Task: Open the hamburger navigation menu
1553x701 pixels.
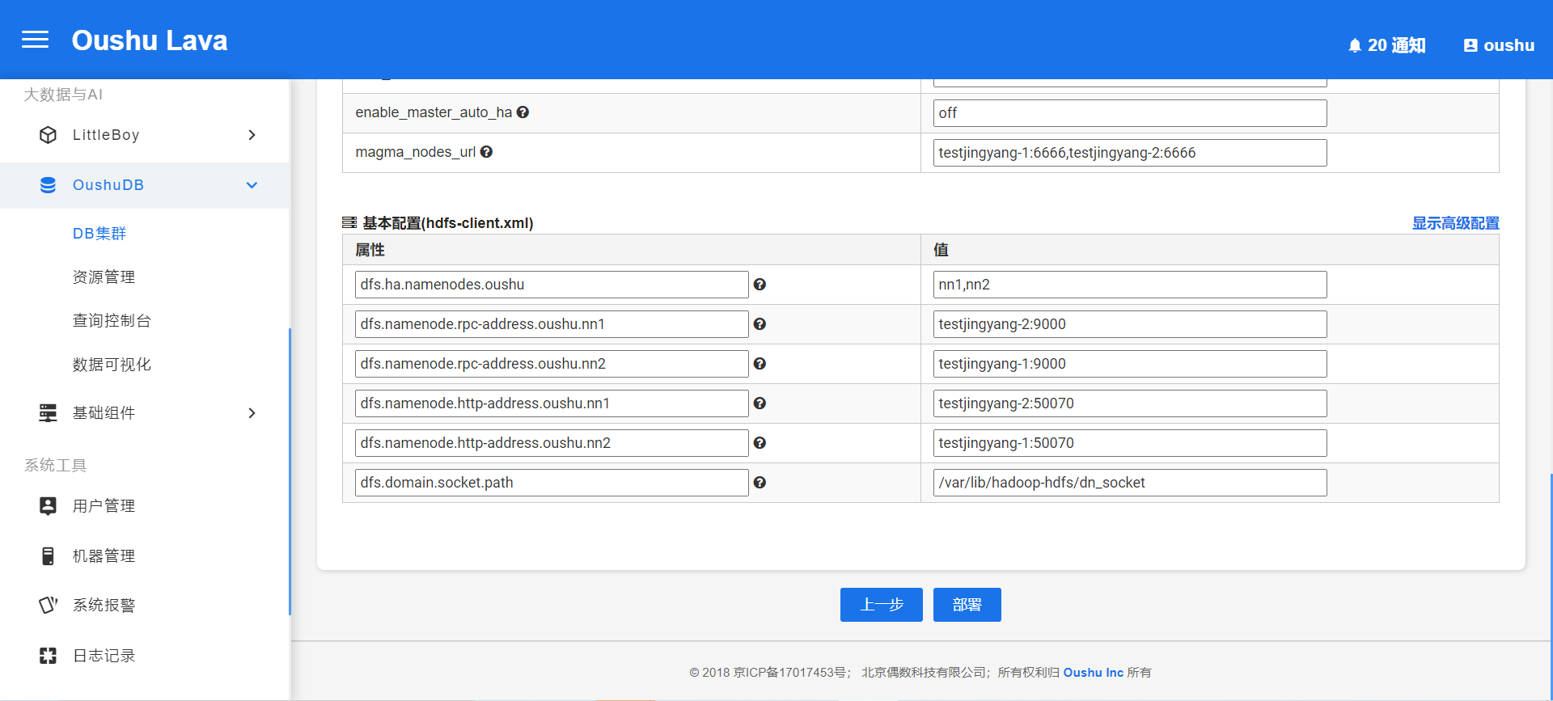Action: 35,40
